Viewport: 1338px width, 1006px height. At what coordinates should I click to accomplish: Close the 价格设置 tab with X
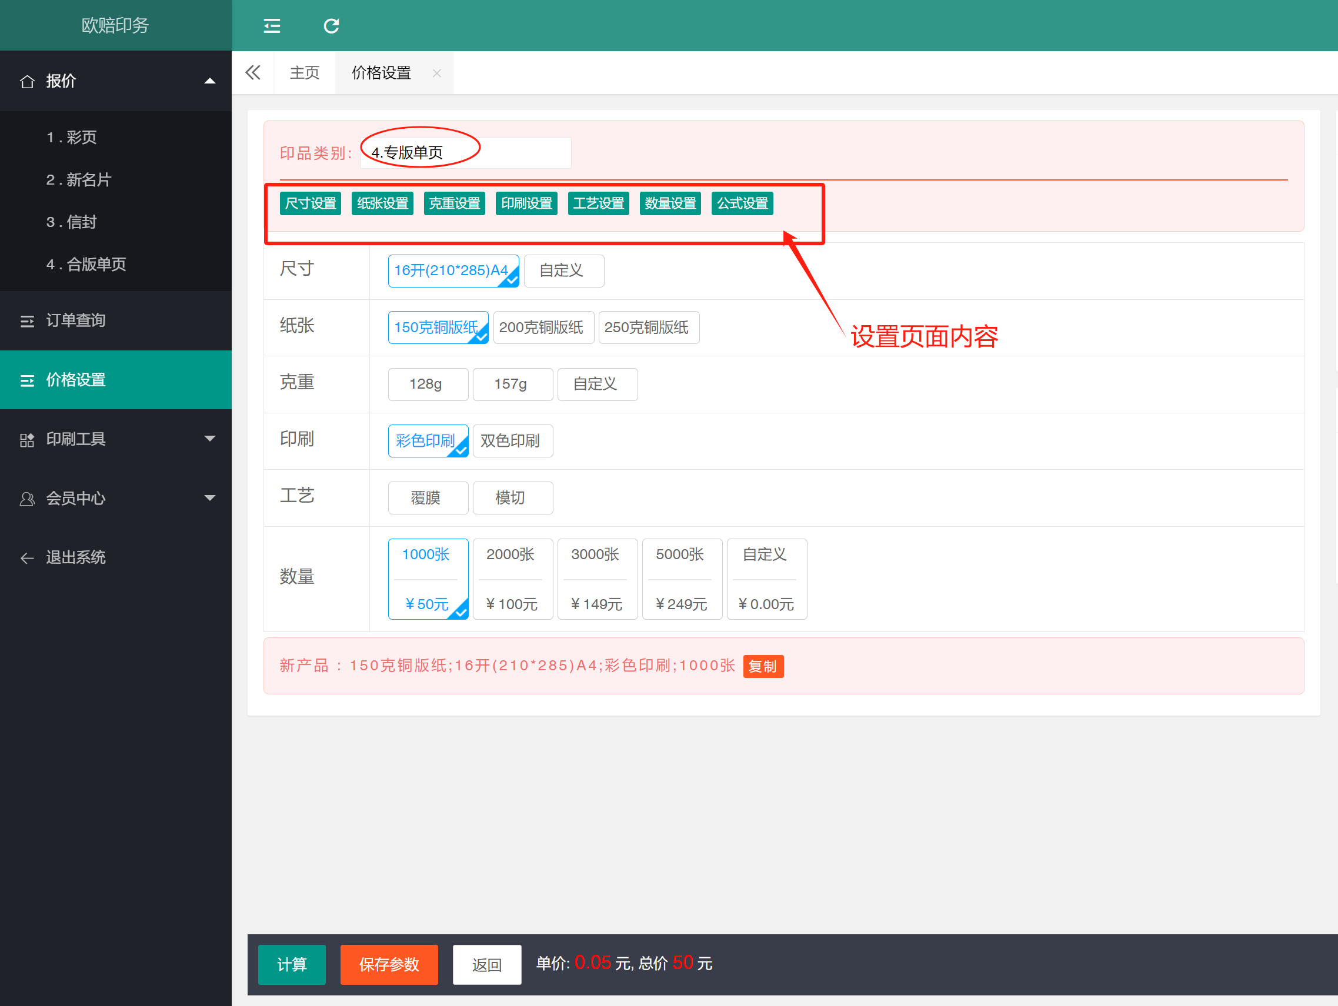(437, 73)
